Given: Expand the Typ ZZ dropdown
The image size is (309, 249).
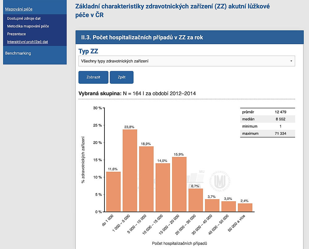Looking at the screenshot, I should click(x=187, y=61).
